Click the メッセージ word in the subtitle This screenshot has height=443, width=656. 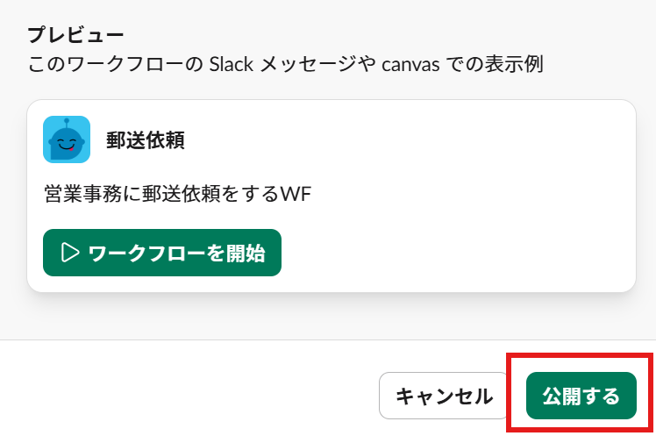click(308, 65)
